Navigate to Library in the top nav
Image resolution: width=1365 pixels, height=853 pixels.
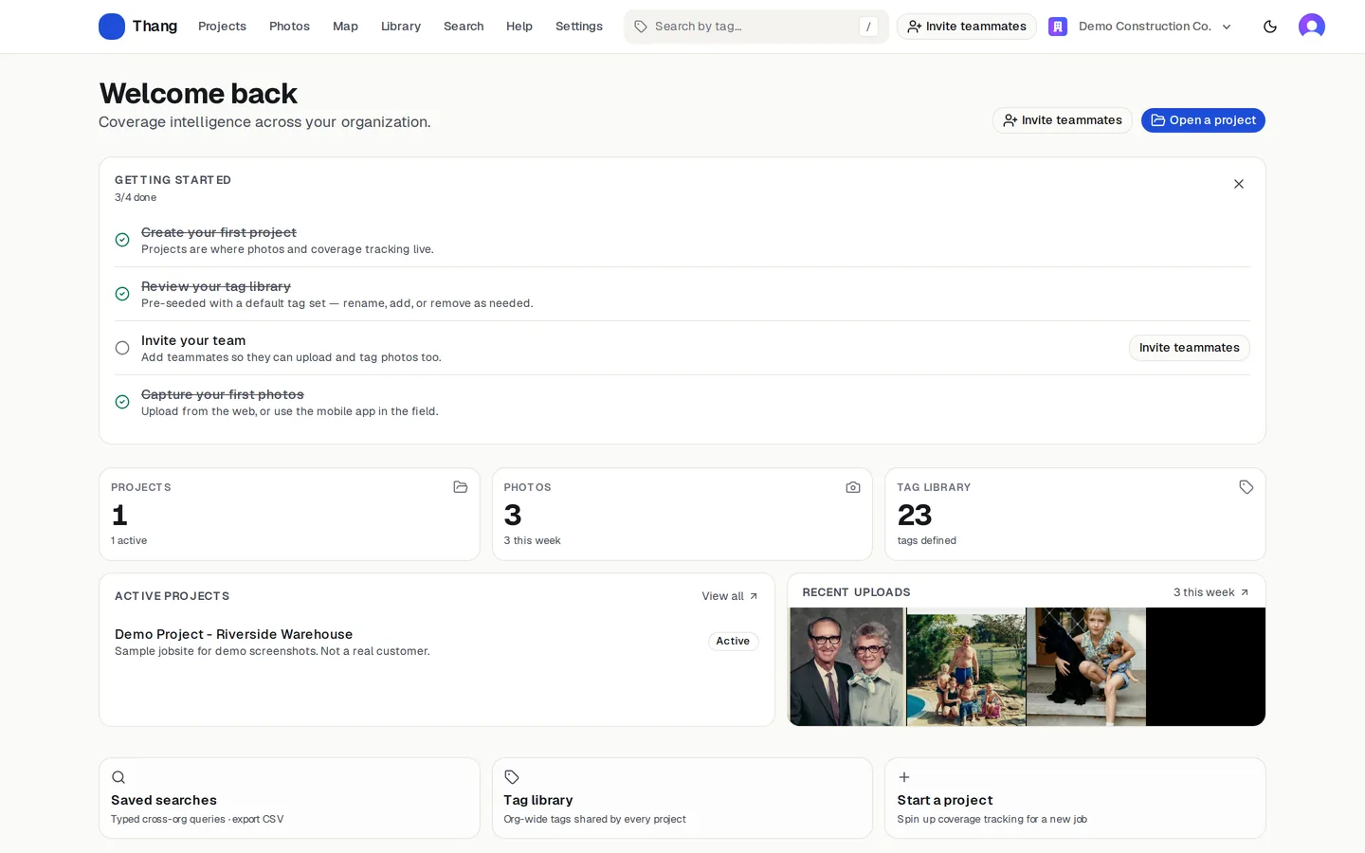coord(401,27)
